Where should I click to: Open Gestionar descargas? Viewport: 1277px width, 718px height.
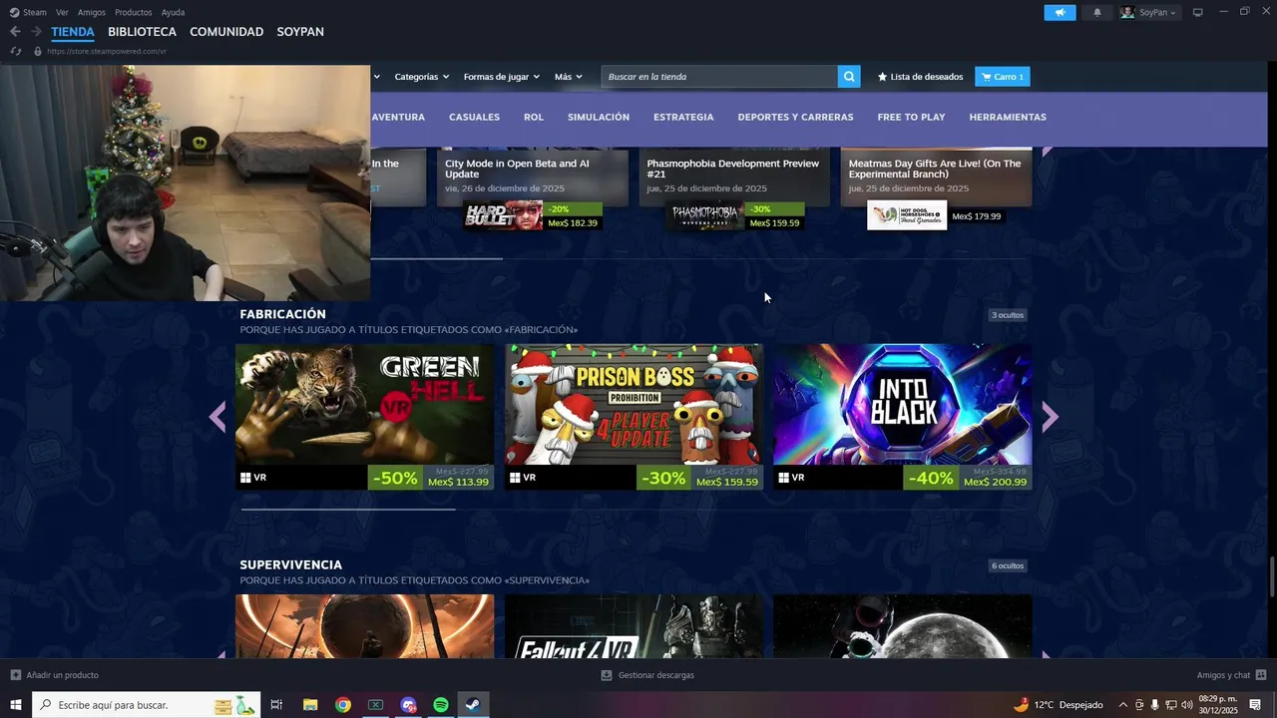click(647, 675)
